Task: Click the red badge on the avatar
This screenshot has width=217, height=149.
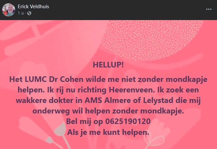Action: pos(6,13)
